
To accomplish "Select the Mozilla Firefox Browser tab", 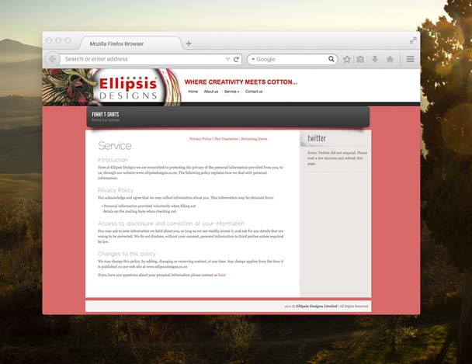I will coord(131,43).
